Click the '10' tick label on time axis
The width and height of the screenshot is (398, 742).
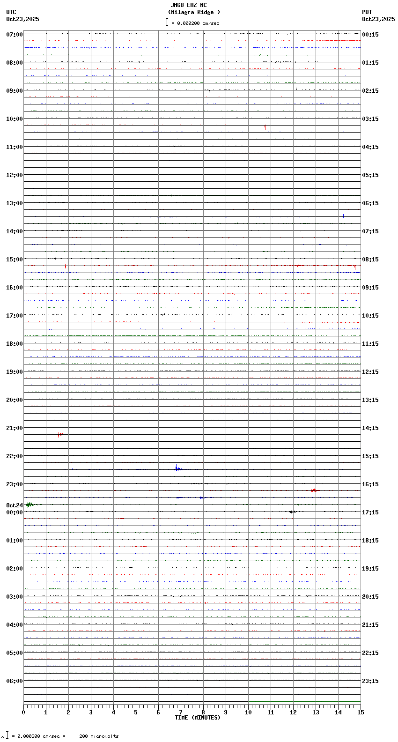click(x=248, y=712)
